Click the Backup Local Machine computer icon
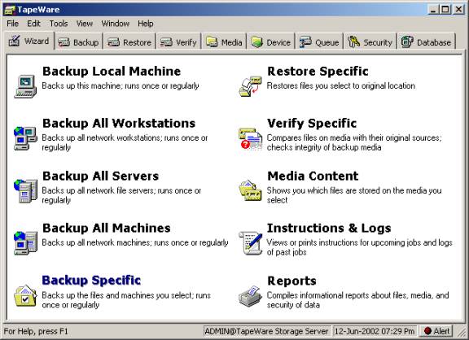This screenshot has width=469, height=340. point(25,86)
